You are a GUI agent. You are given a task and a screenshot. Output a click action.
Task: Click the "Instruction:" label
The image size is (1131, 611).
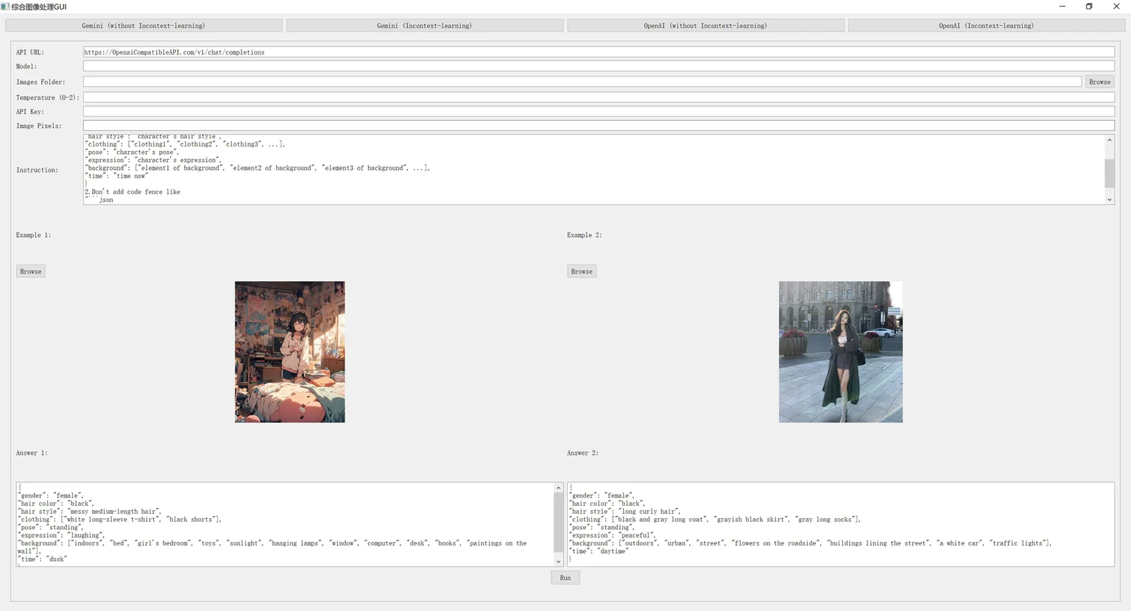click(37, 170)
